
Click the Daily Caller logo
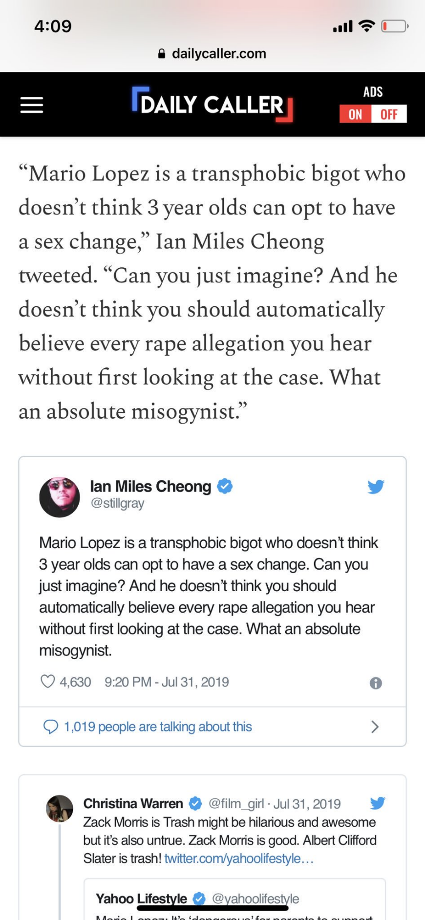212,105
